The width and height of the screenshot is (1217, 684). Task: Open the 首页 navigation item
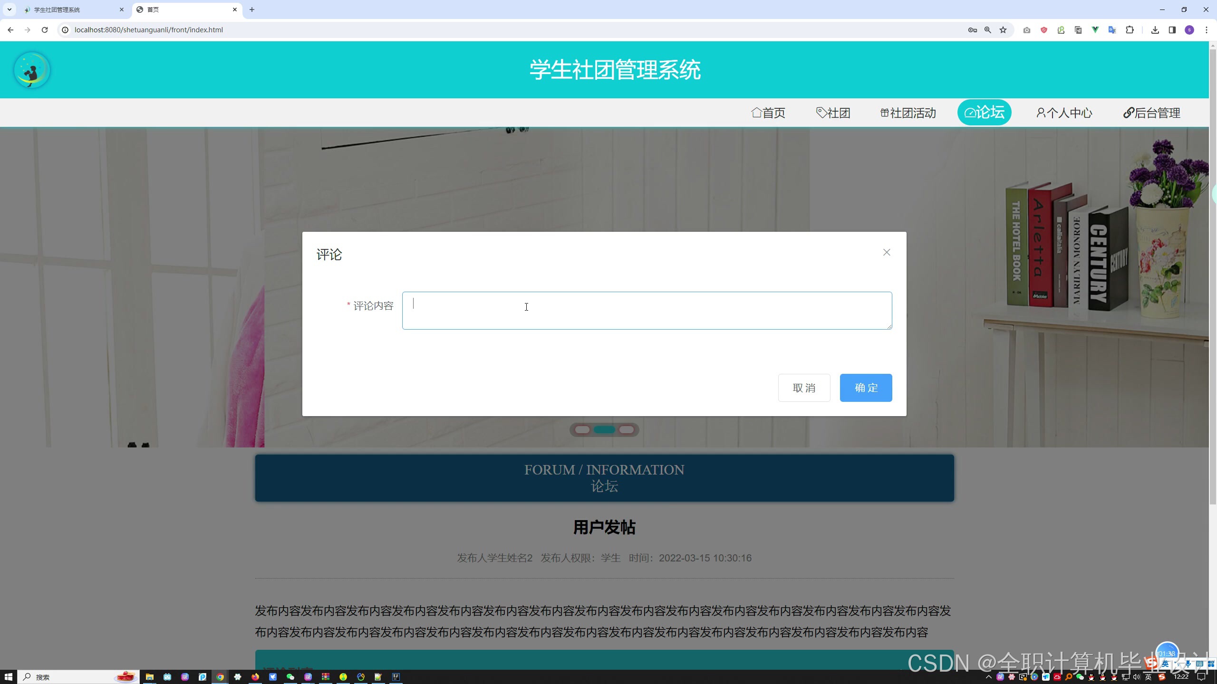tap(768, 113)
